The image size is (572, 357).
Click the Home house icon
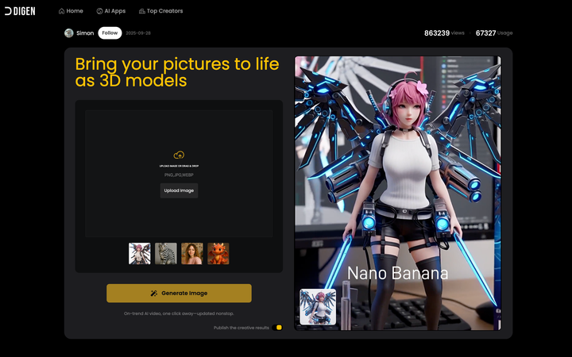(x=62, y=11)
